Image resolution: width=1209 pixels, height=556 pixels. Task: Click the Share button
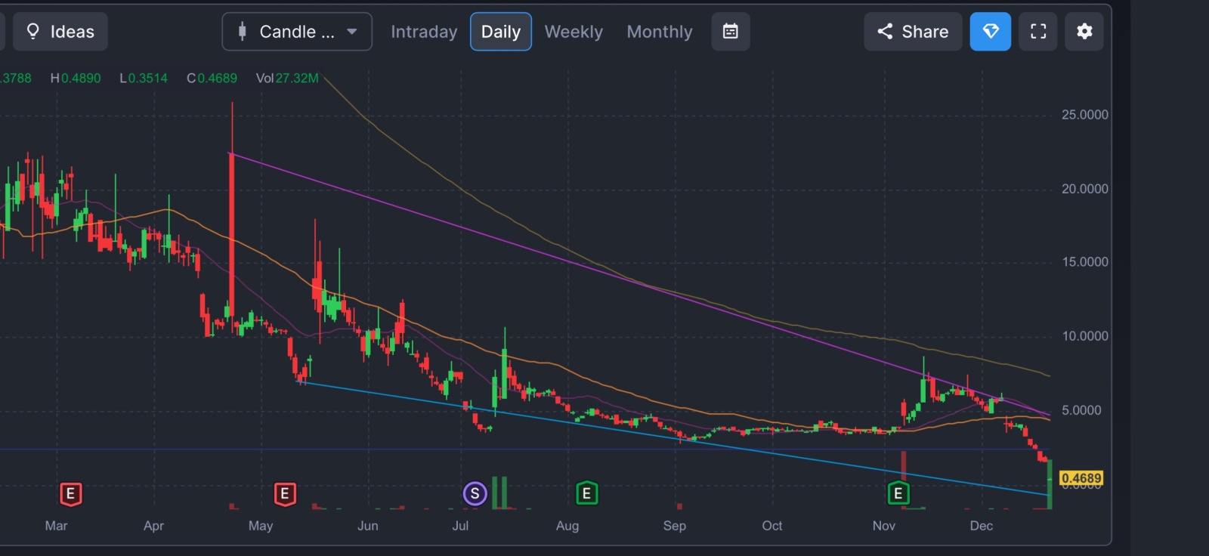[913, 32]
